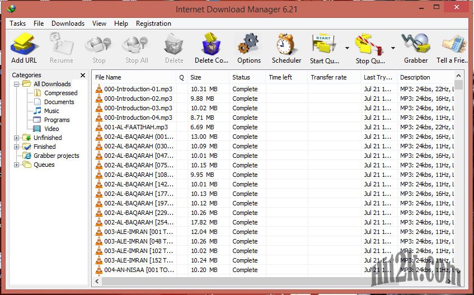Click the VLC icon for 000-Introduction-01.mp3

99,89
